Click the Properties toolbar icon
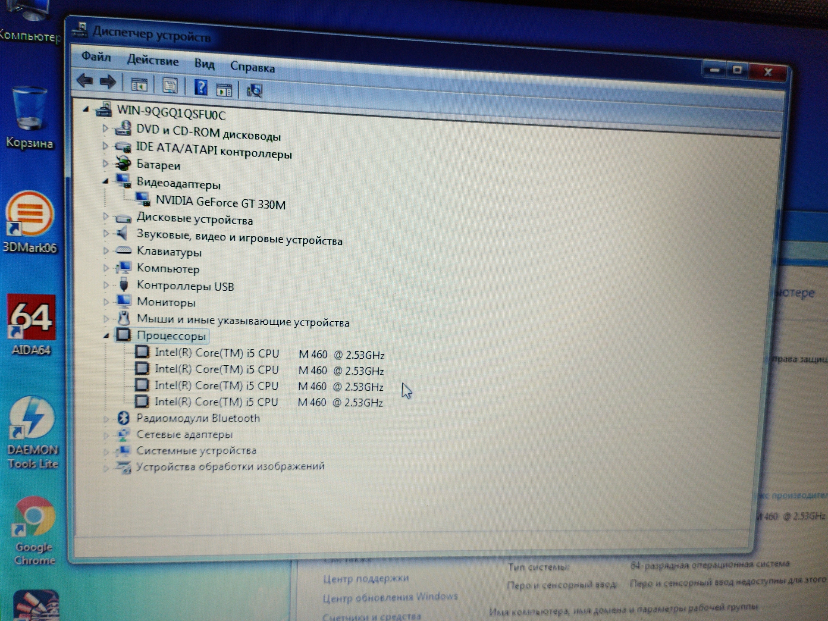 pos(169,86)
